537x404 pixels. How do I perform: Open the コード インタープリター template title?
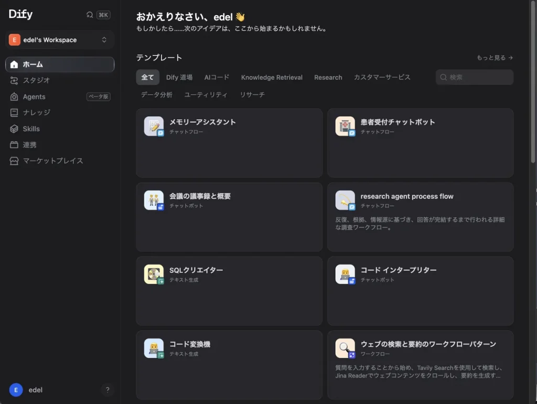point(399,270)
